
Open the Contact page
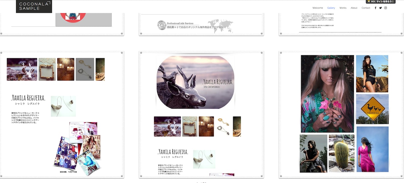pyautogui.click(x=366, y=8)
